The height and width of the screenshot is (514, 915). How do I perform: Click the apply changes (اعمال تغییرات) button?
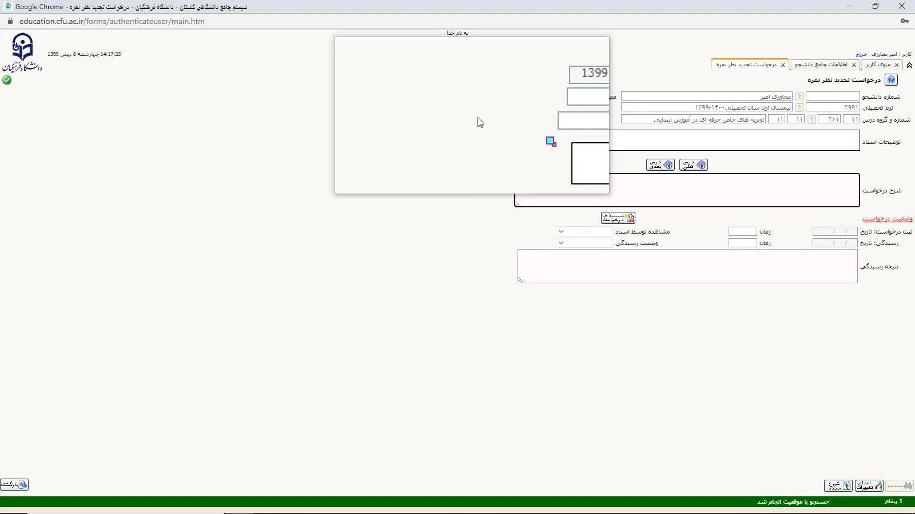[x=869, y=485]
